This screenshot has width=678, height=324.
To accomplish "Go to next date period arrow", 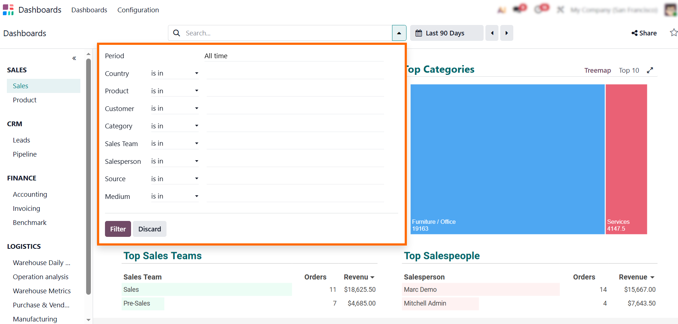I will coord(506,33).
